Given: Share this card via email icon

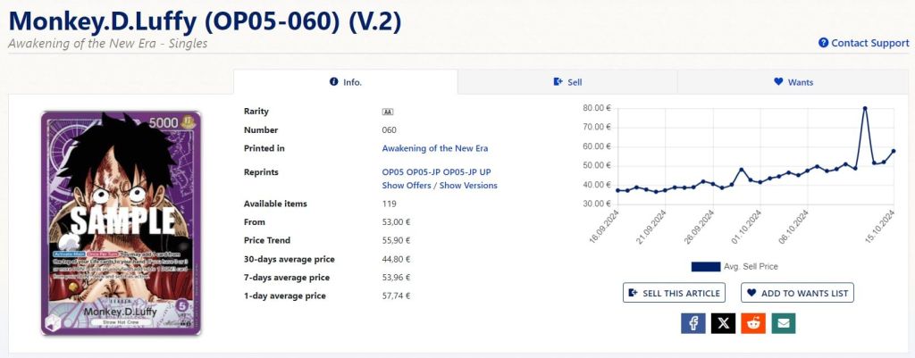Looking at the screenshot, I should pos(784,322).
